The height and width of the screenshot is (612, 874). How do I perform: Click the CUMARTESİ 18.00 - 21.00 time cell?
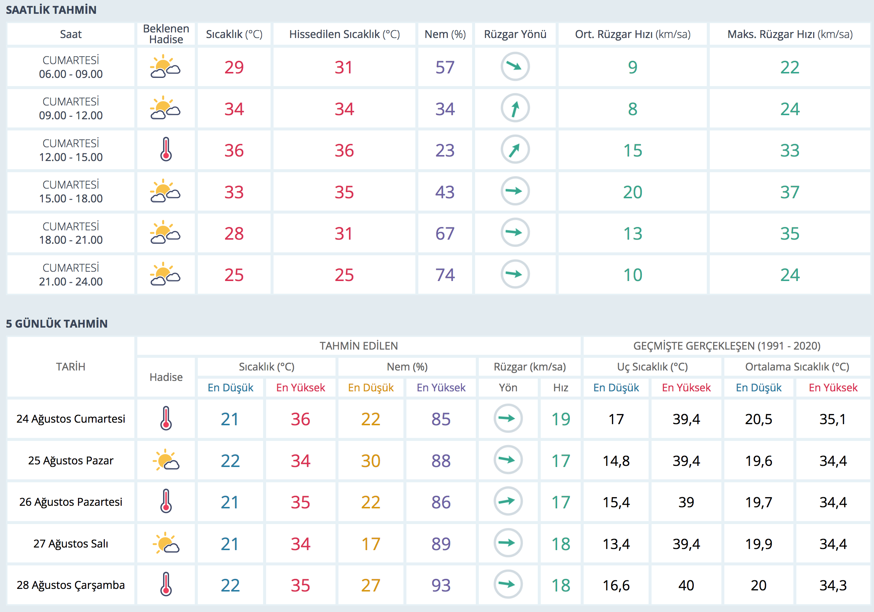(71, 233)
